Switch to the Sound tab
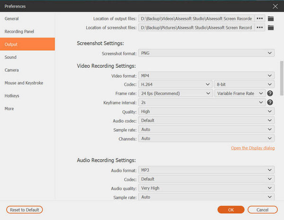Image resolution: width=284 pixels, height=220 pixels. point(10,57)
